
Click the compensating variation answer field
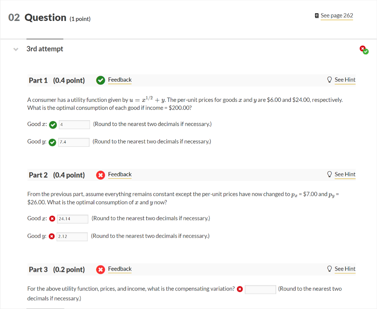pos(260,290)
